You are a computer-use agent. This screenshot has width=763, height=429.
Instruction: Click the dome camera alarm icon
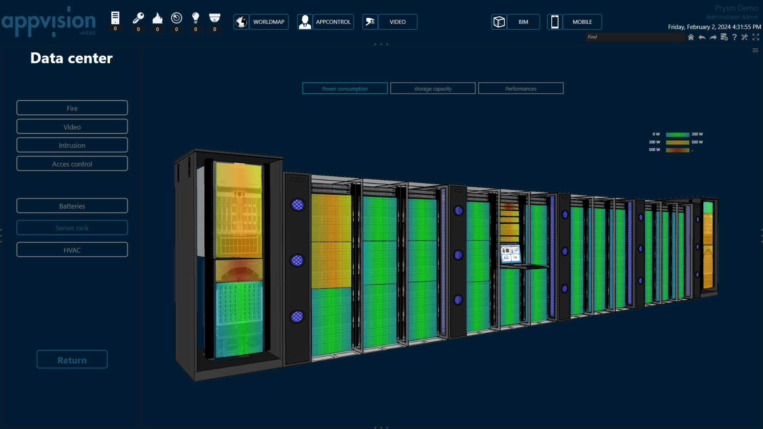click(x=215, y=18)
